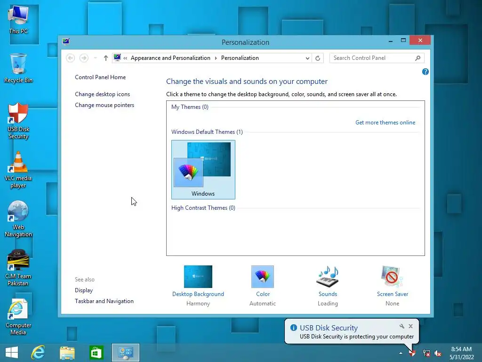The image size is (482, 362).
Task: Open the Screen Saver icon
Action: point(392,276)
